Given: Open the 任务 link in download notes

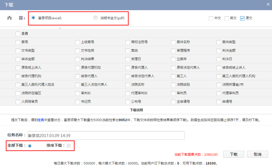Looking at the screenshot, I should click(x=41, y=120).
